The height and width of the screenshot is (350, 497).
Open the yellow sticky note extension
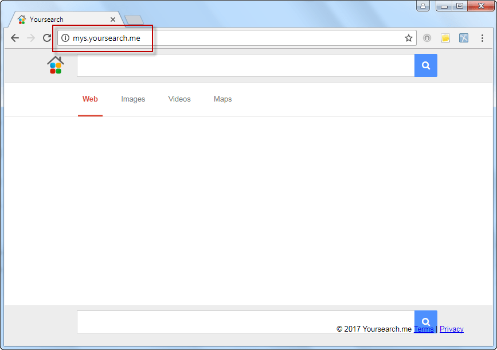pos(445,38)
